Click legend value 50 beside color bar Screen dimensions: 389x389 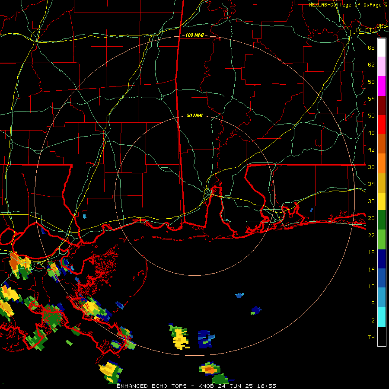point(371,116)
